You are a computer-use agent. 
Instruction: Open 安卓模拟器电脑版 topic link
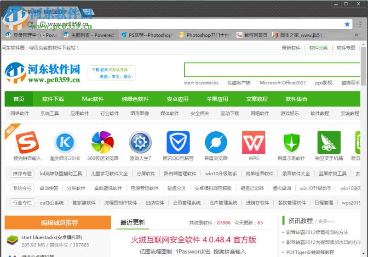213,188
